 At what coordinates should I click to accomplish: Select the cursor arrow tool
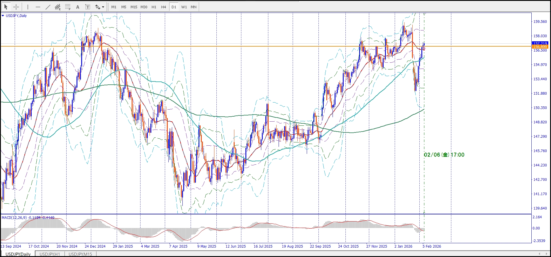tap(6, 7)
